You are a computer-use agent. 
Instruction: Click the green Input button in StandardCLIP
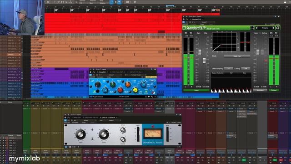coord(196,90)
